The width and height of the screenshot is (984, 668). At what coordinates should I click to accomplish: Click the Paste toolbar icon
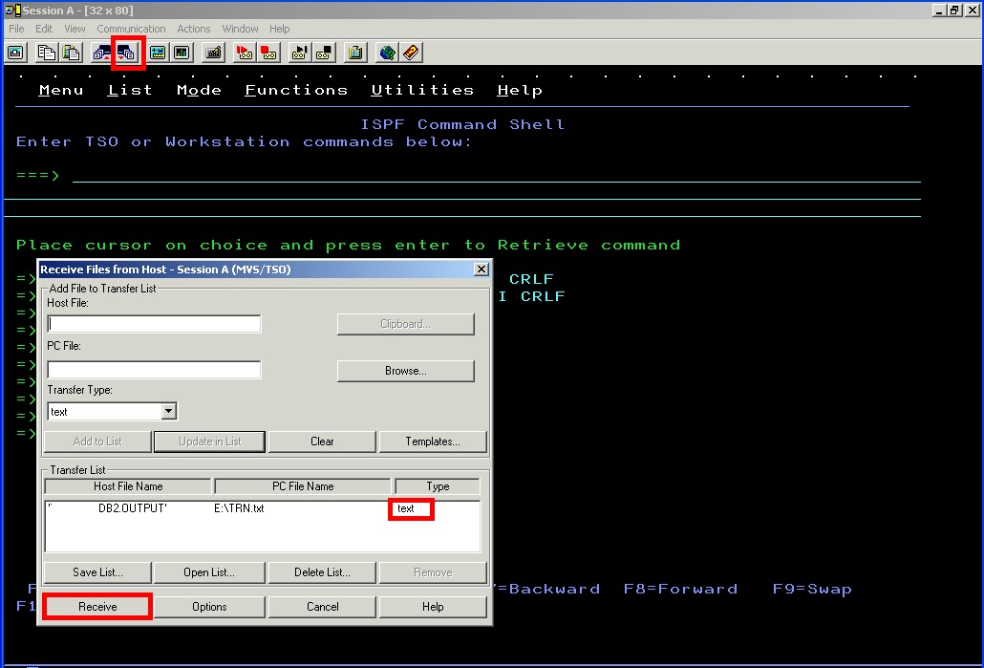[x=71, y=52]
